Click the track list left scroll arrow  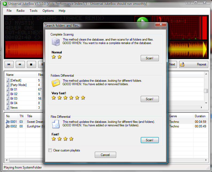(7, 160)
